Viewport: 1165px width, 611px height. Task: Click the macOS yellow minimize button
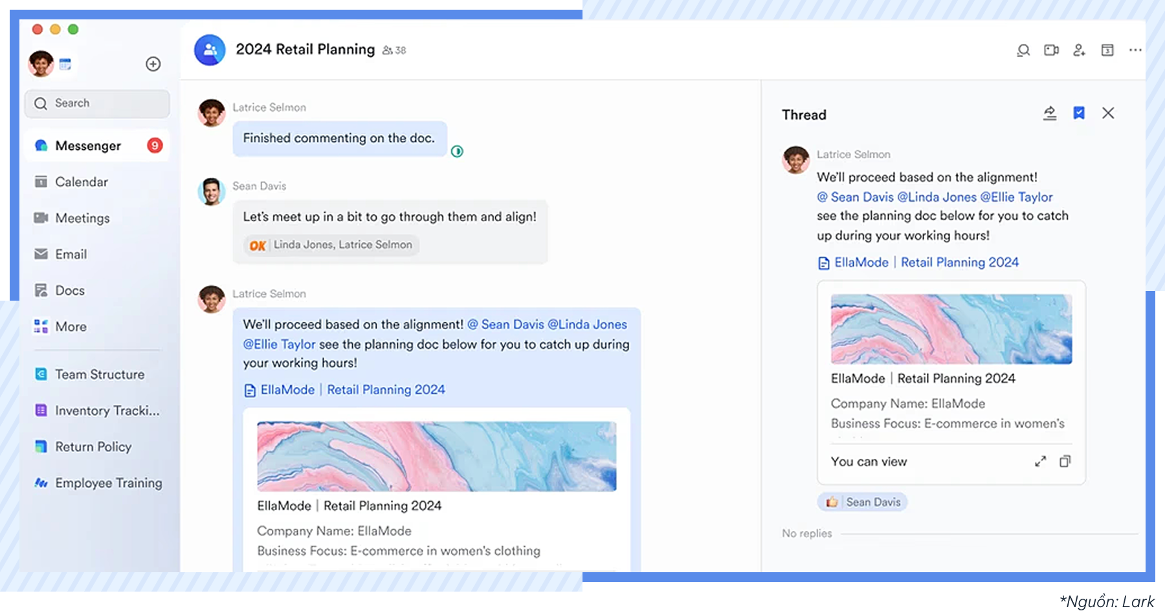(55, 29)
